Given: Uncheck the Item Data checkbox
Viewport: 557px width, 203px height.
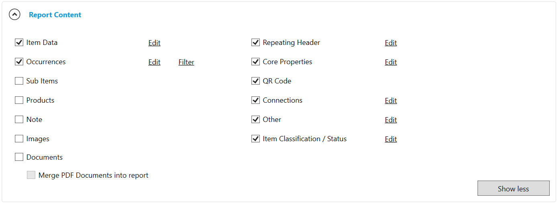Looking at the screenshot, I should coord(19,43).
